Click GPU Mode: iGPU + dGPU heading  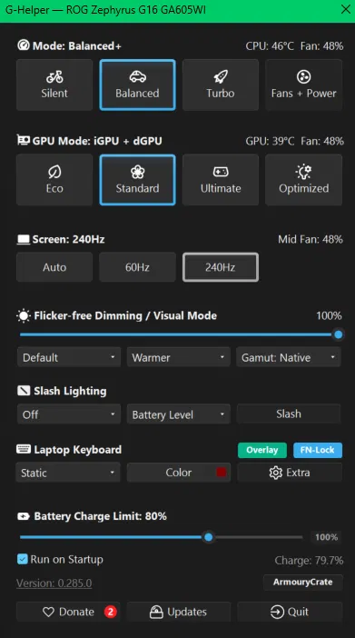[97, 141]
